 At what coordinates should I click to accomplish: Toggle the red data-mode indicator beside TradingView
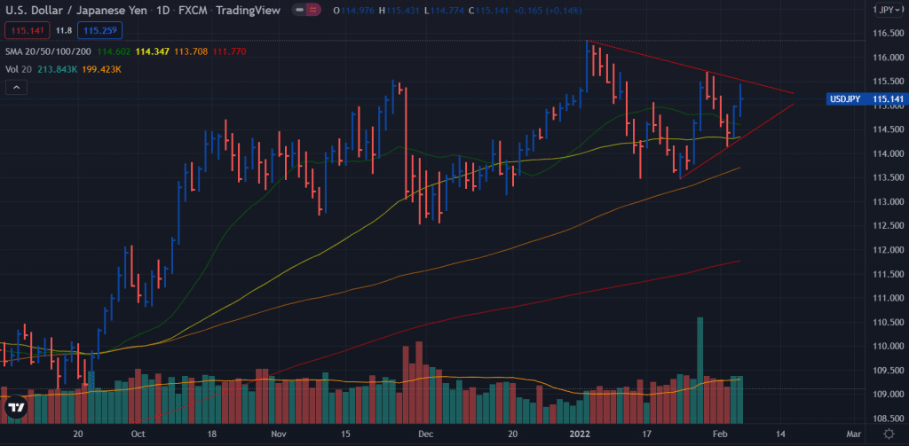click(313, 10)
